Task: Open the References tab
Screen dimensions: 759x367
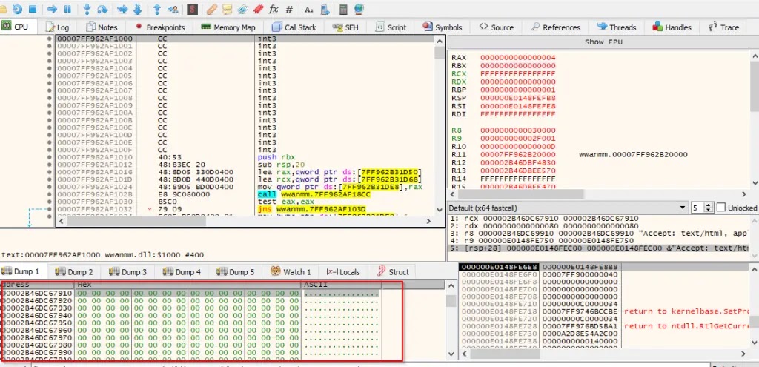Action: click(555, 27)
